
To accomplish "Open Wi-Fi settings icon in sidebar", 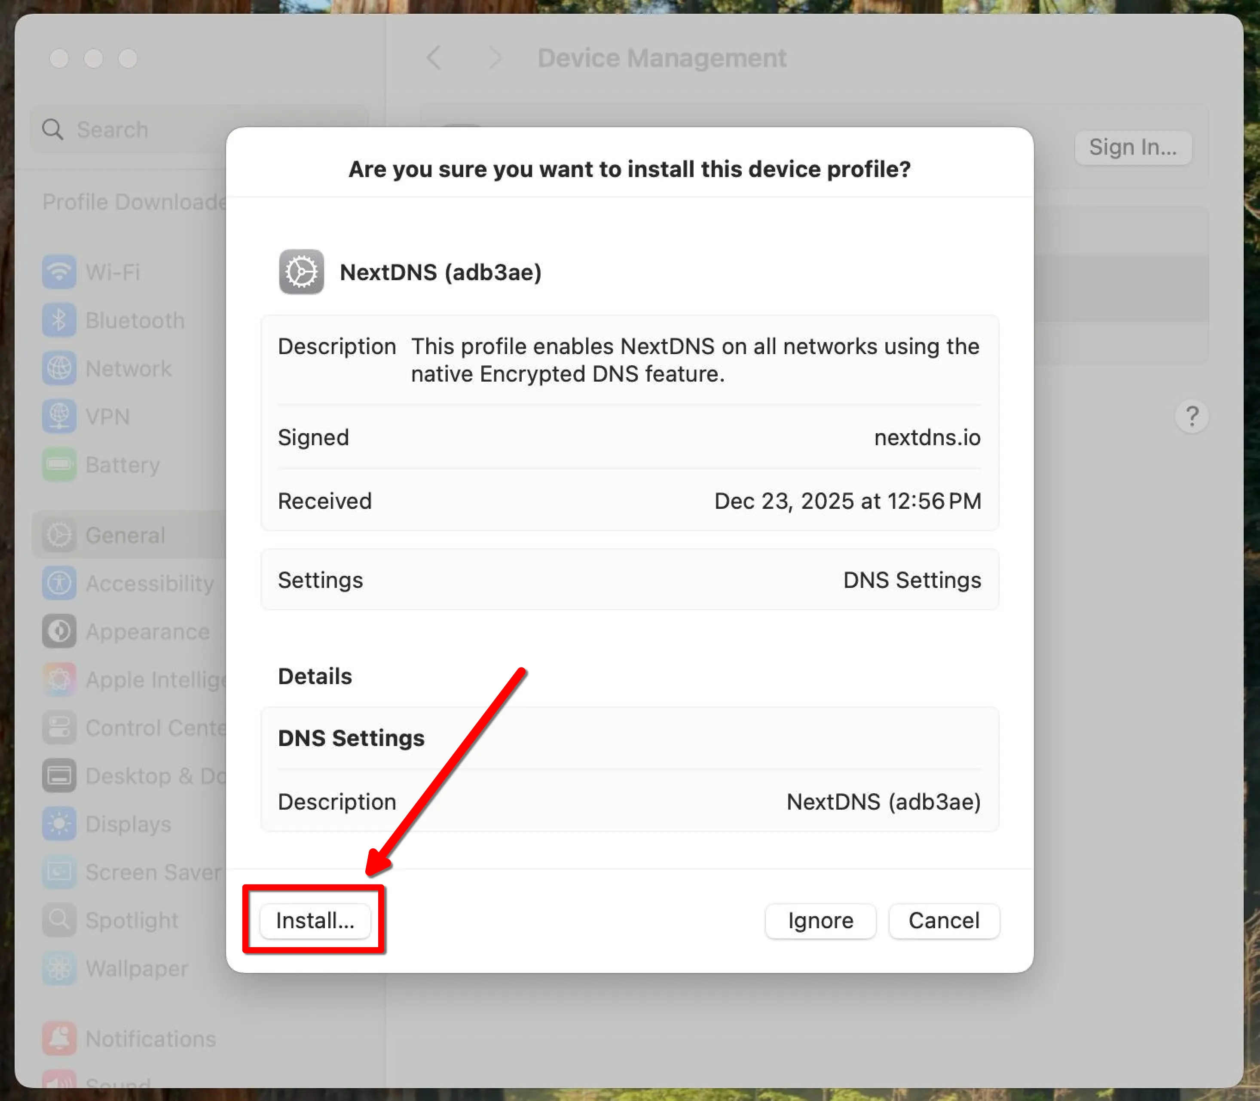I will pos(59,272).
